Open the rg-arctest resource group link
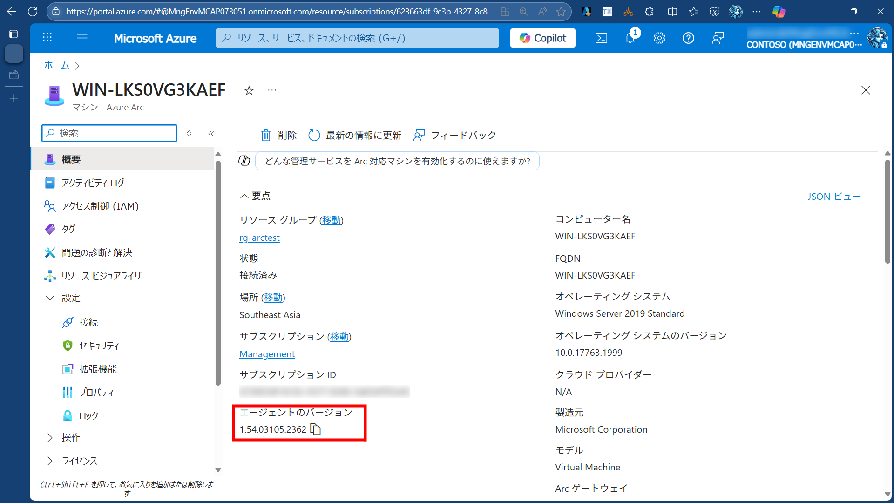Image resolution: width=894 pixels, height=503 pixels. [259, 238]
